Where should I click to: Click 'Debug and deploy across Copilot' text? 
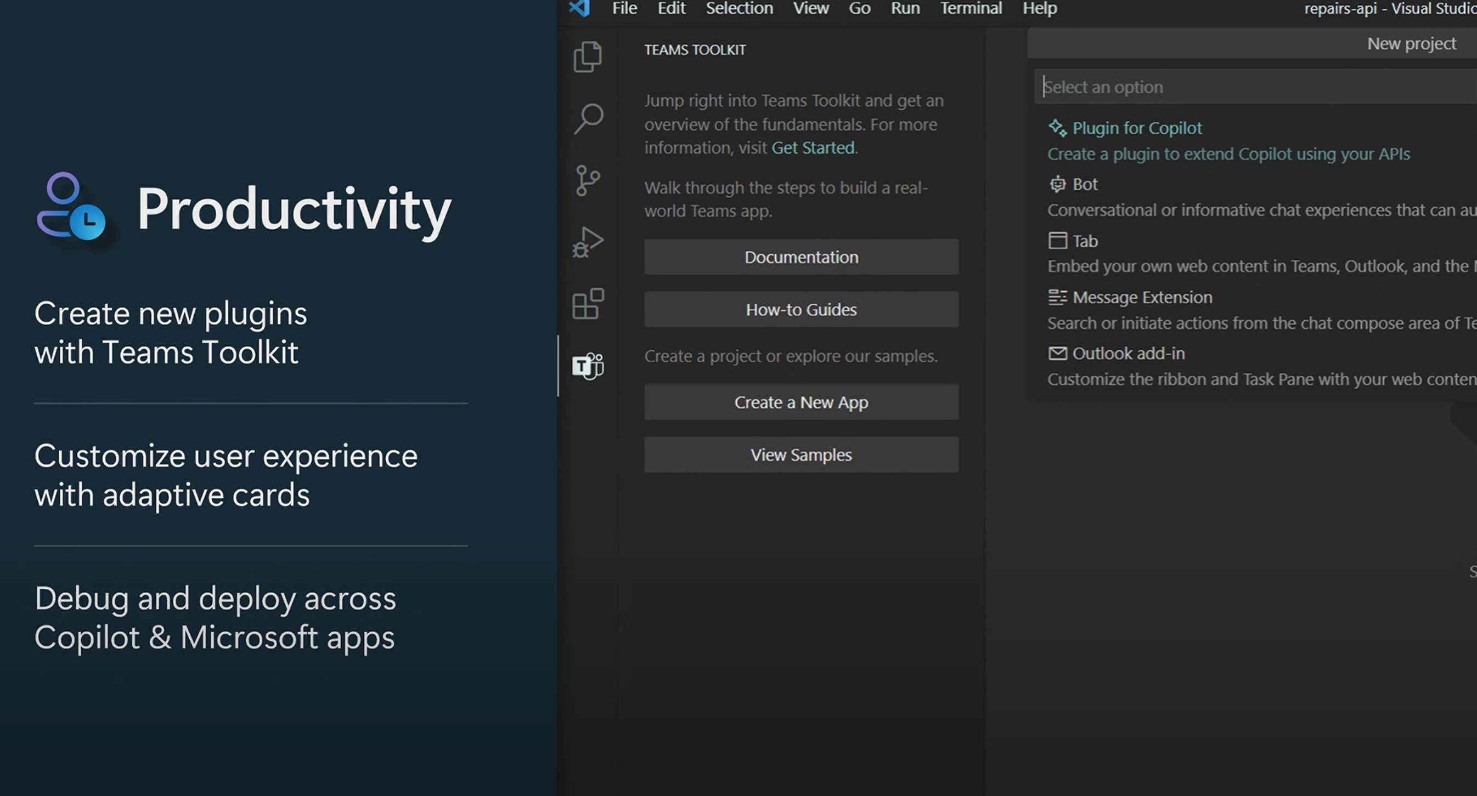pos(215,618)
